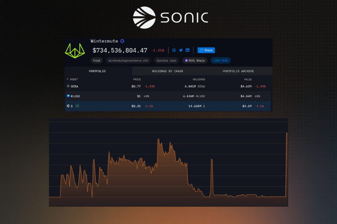Click the RLUSD token icon

coord(68,96)
